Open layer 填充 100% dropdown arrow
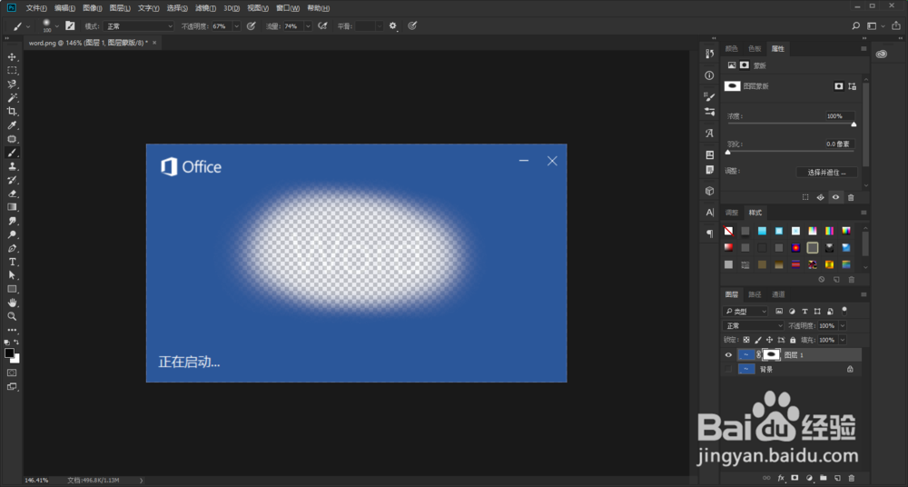 coord(843,340)
